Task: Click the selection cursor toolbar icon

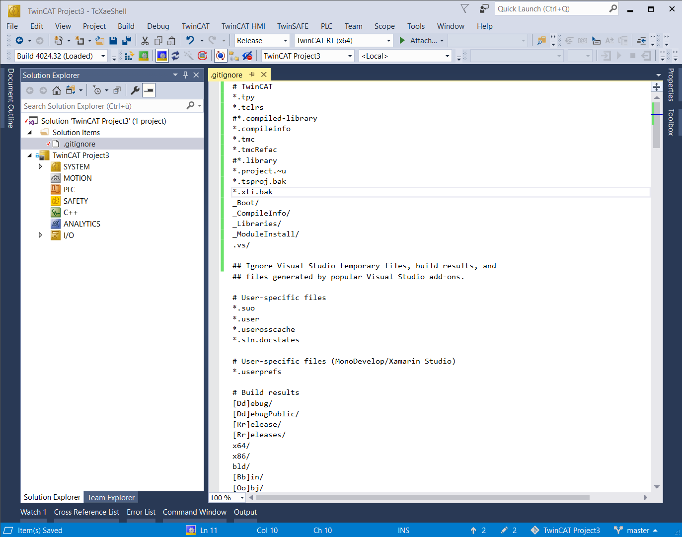Action: coord(597,41)
